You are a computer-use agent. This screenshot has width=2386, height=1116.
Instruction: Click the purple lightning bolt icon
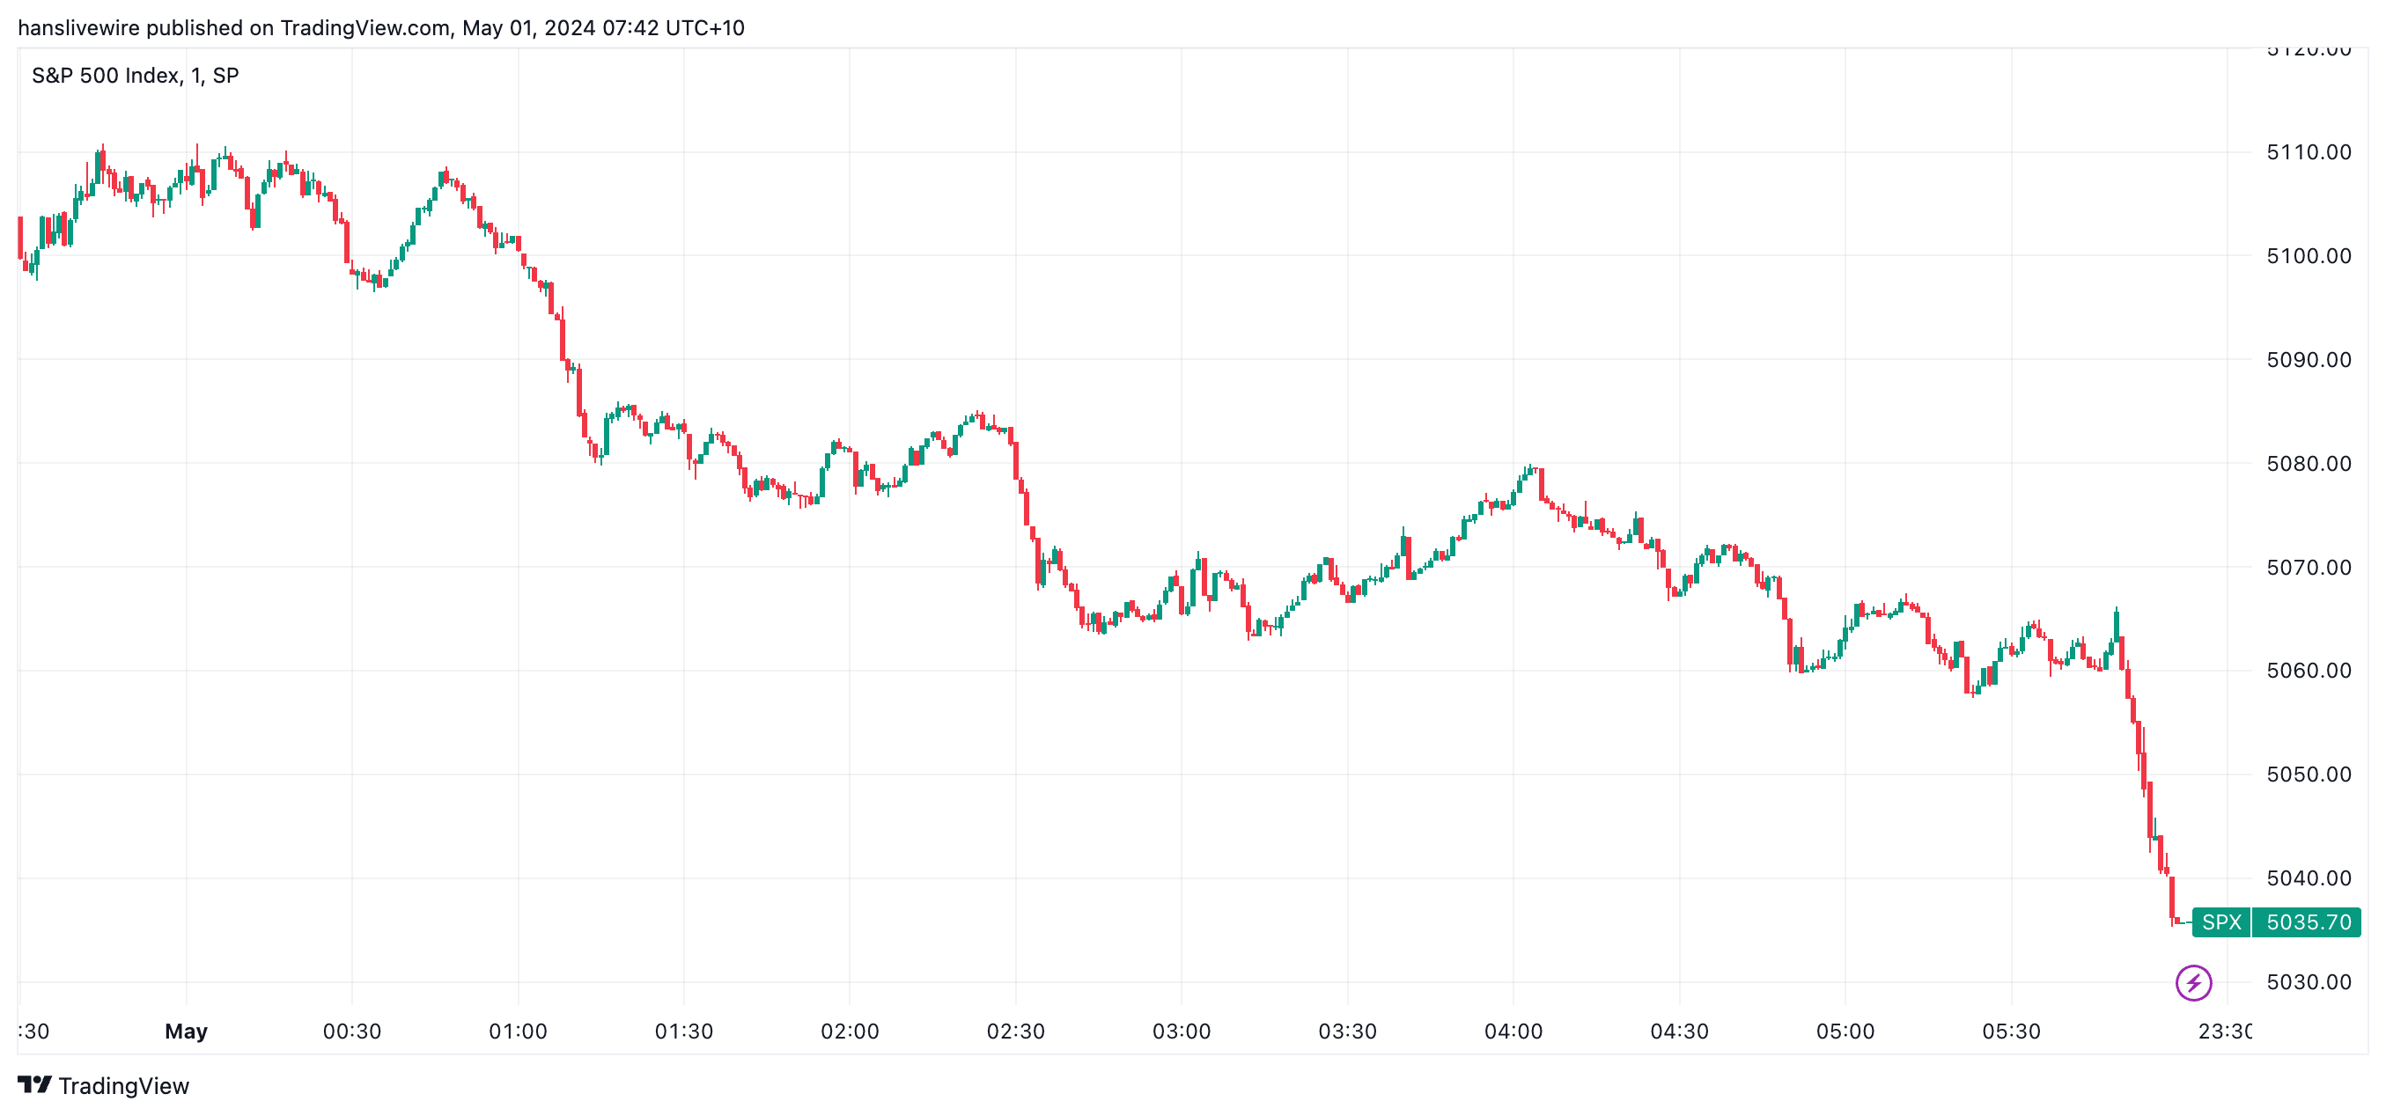[2192, 982]
